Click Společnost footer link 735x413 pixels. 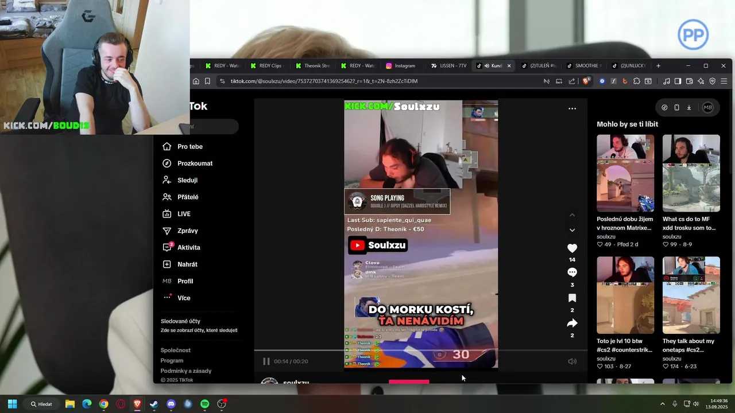pos(176,350)
